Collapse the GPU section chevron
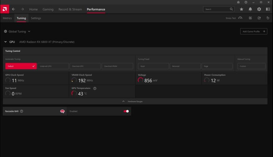This screenshot has width=273, height=157. 5,42
